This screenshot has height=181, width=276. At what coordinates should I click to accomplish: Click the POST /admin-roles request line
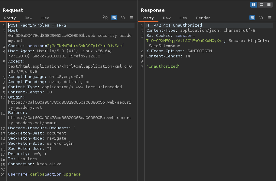point(37,25)
